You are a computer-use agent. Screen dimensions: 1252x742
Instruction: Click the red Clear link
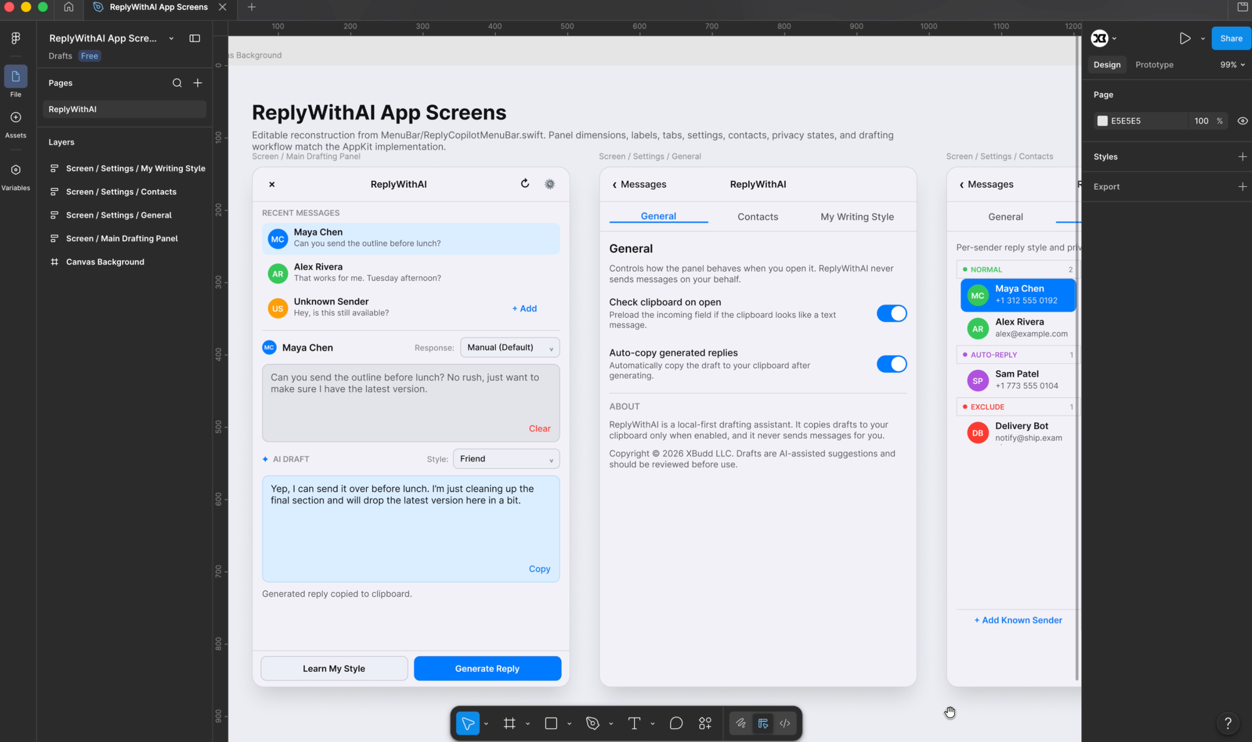point(539,428)
